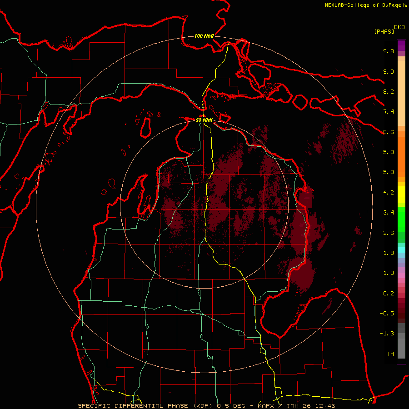Click the 9.8 value on the color scale
This screenshot has height=409, width=409.
389,51
